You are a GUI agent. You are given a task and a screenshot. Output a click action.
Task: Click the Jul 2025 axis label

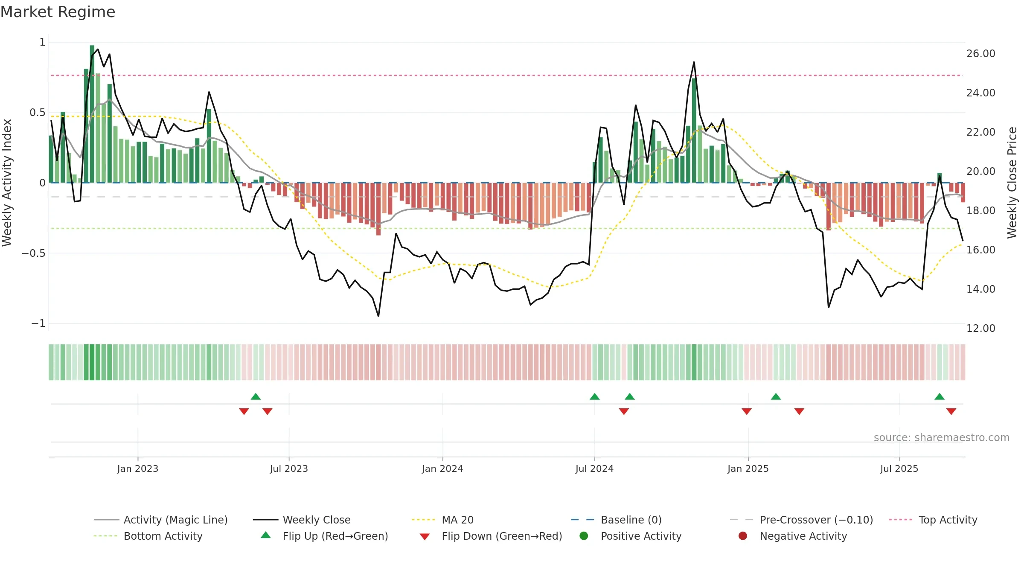click(899, 468)
